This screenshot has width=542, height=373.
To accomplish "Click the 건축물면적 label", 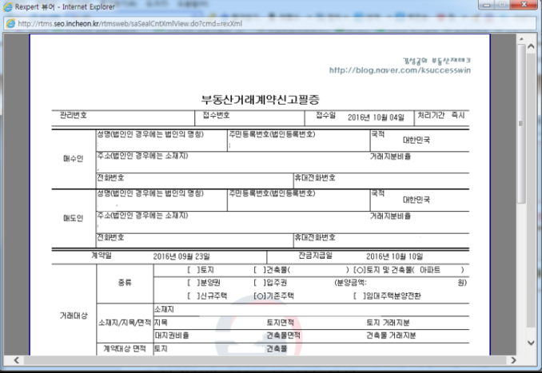I will tap(283, 335).
